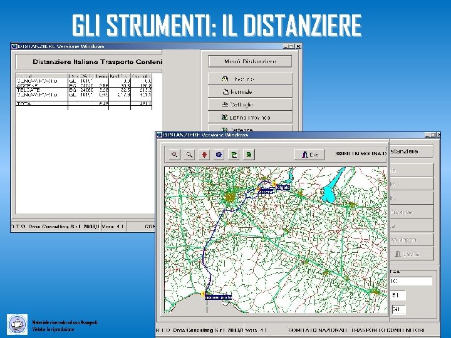Click the Genova Porto label on the map

(219, 297)
